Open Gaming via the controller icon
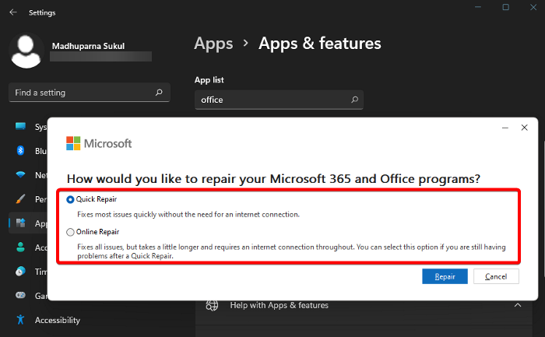545x337 pixels. (20, 296)
